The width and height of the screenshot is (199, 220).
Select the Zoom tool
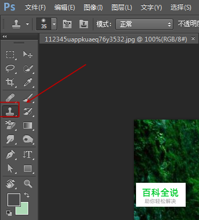[28, 183]
